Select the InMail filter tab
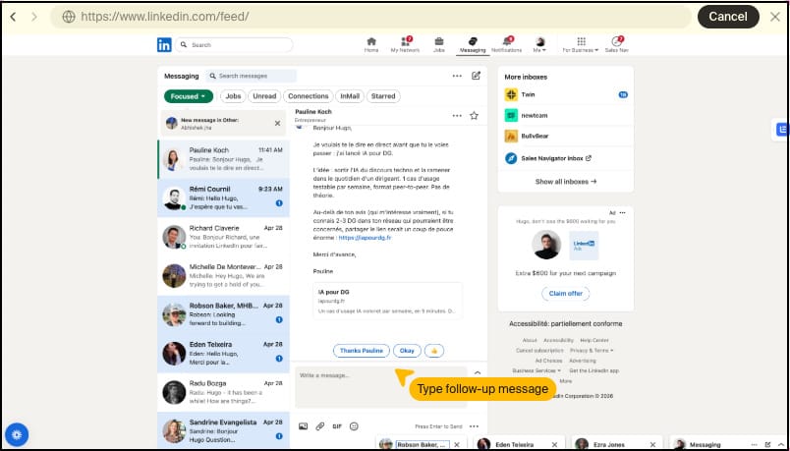Screen dimensions: 790x451 coord(350,96)
